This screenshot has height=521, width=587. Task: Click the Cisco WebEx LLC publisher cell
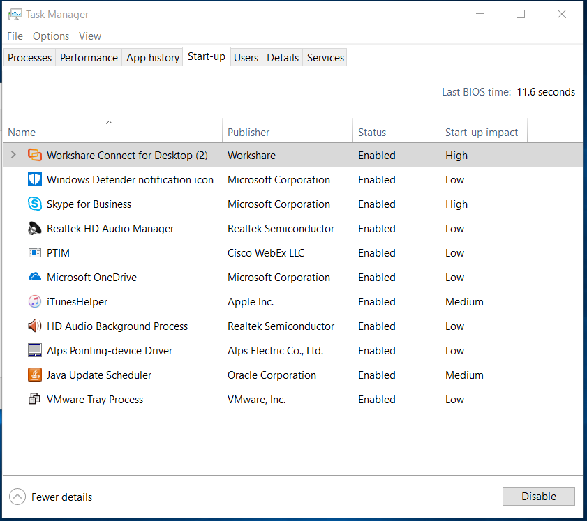pos(266,253)
